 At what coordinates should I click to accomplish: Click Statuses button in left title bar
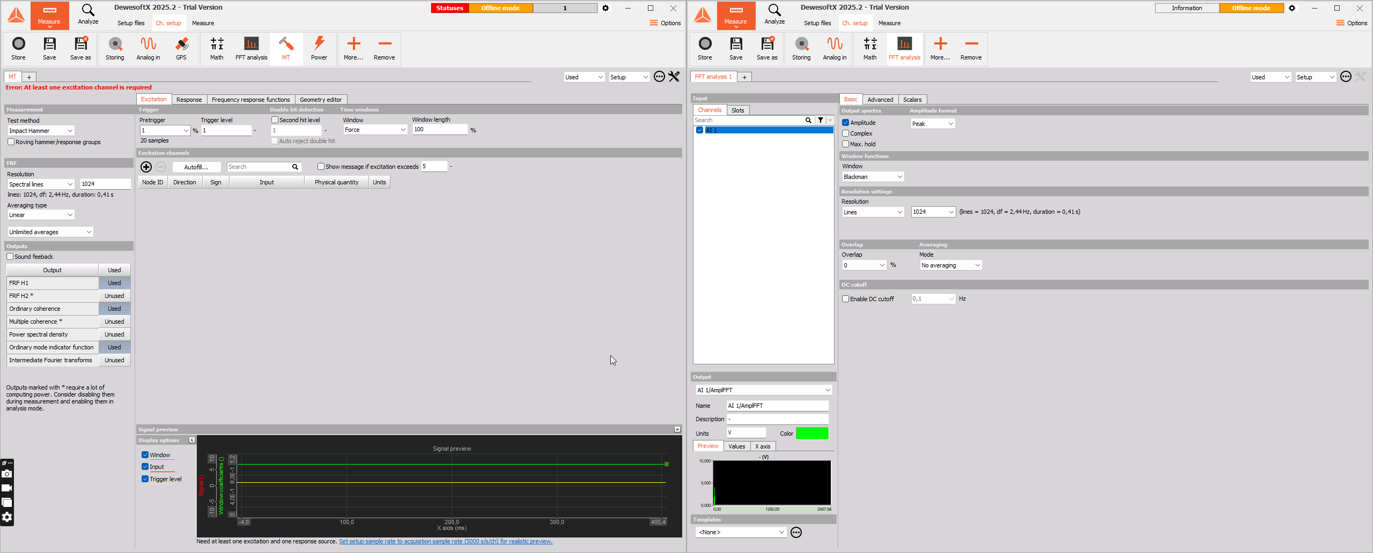click(x=450, y=8)
